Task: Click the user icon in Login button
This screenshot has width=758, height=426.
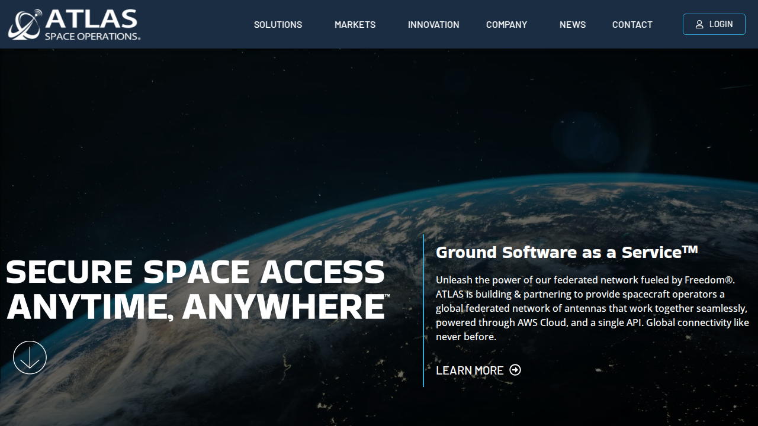Action: coord(699,24)
